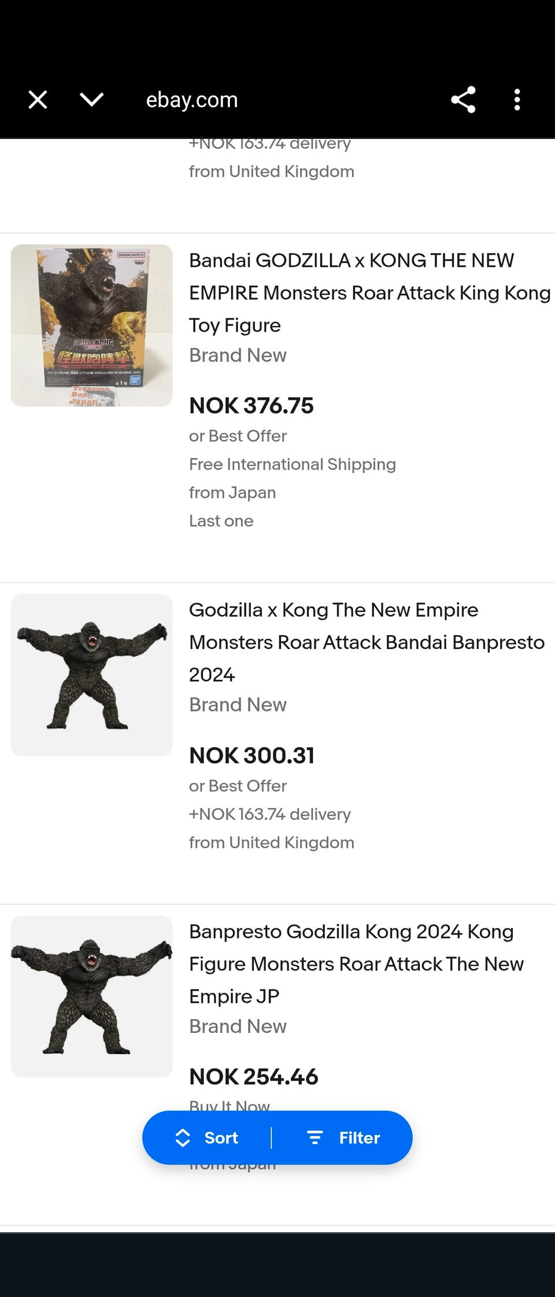Open the second Kong figure thumbnail

(x=92, y=675)
